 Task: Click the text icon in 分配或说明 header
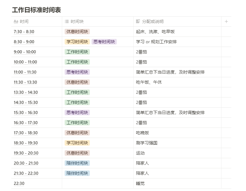138,21
